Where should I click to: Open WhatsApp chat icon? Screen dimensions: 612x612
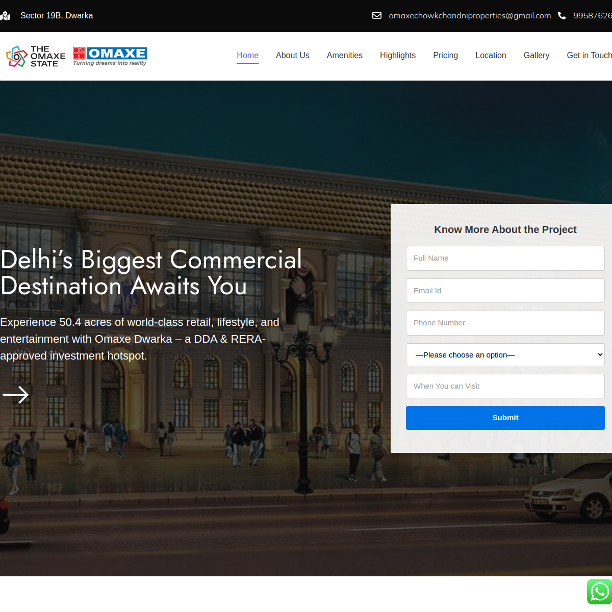[x=599, y=592]
